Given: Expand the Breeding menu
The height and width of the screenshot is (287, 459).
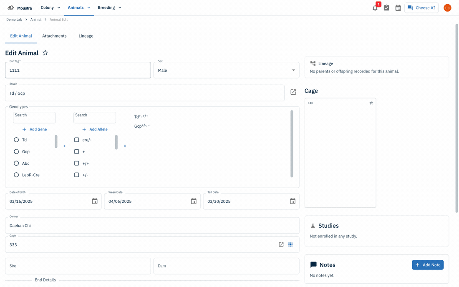Looking at the screenshot, I should coord(109,8).
